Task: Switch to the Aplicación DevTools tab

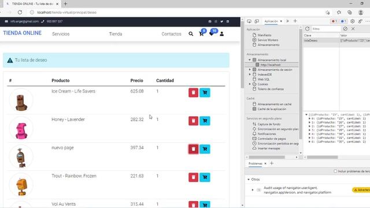Action: click(x=271, y=21)
